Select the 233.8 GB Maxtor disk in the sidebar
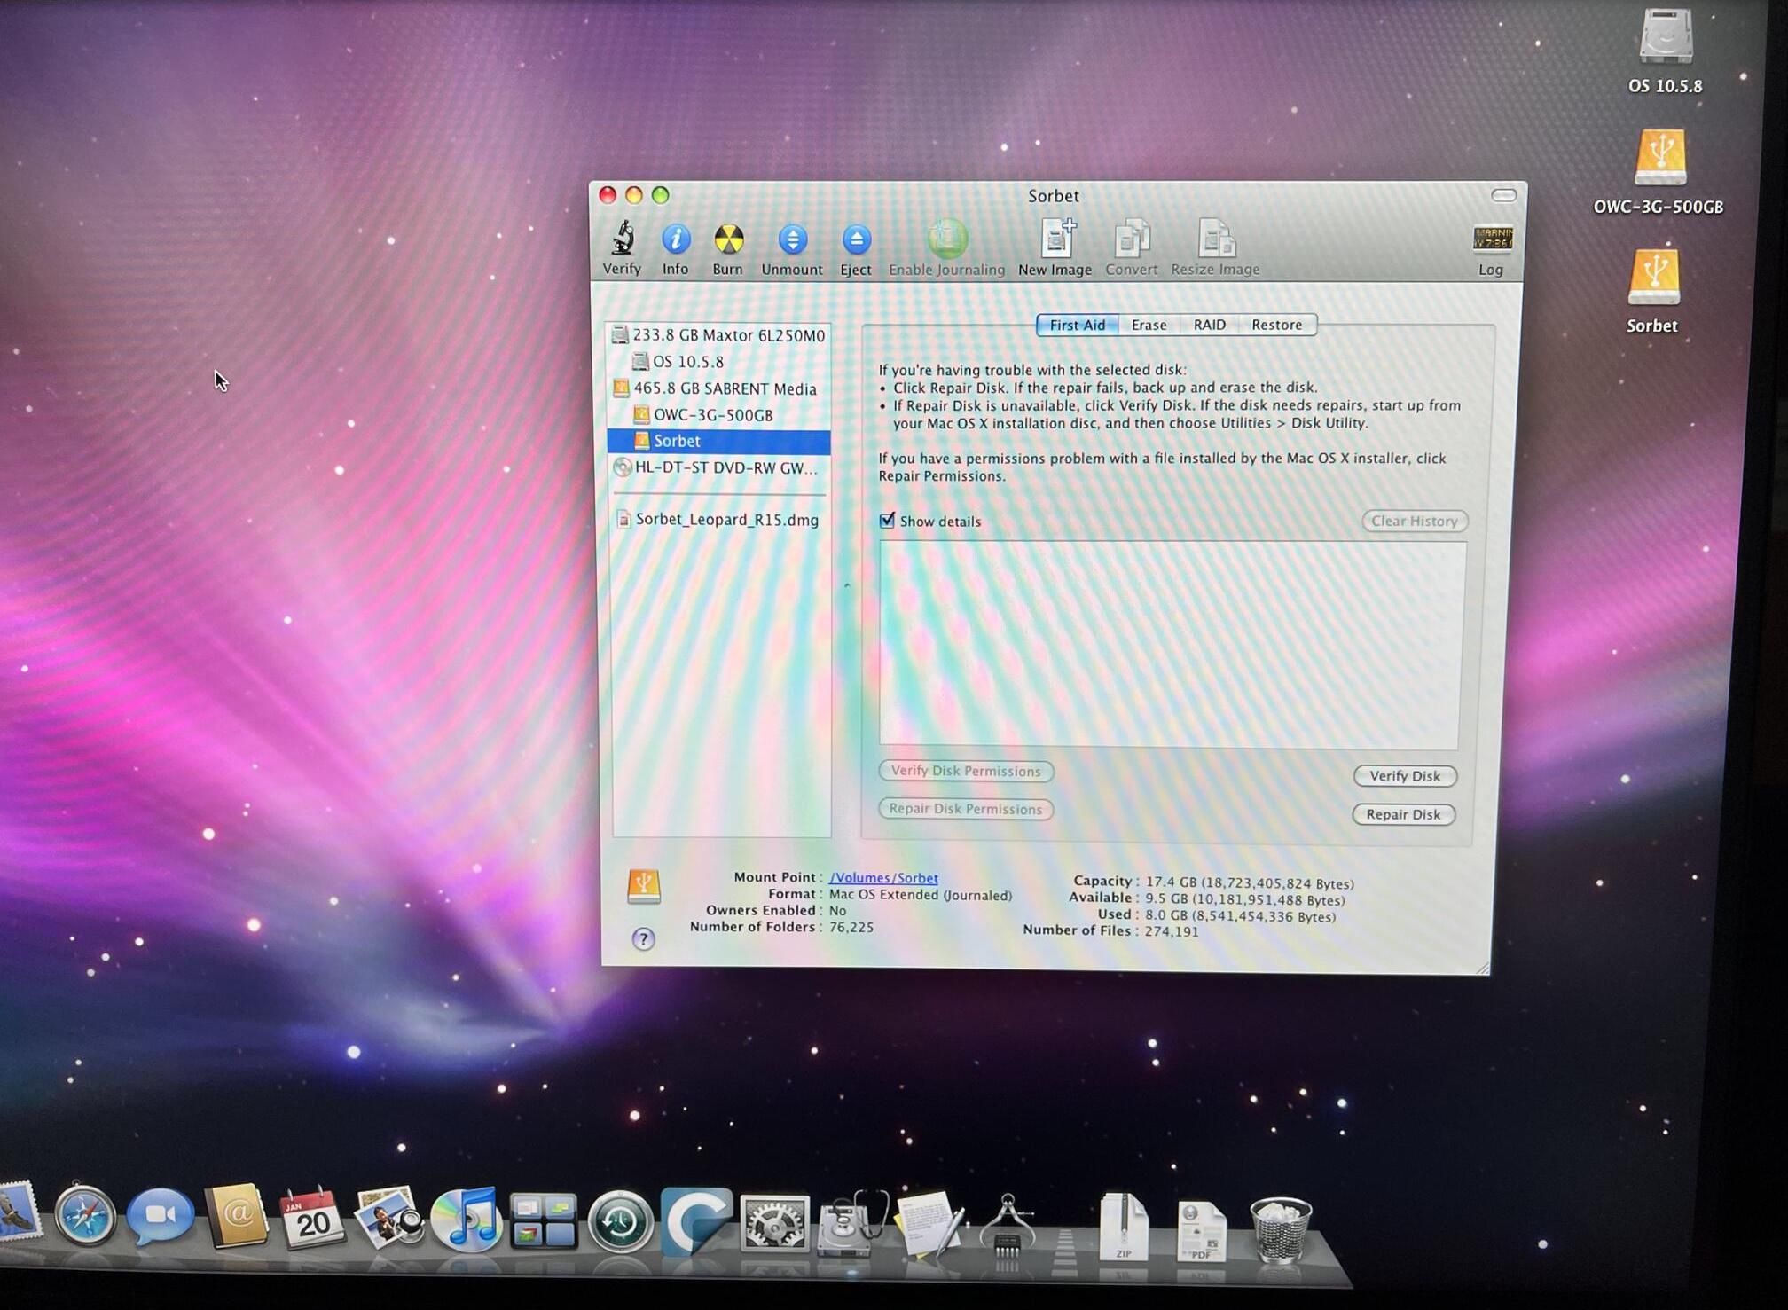The width and height of the screenshot is (1788, 1310). (x=718, y=335)
